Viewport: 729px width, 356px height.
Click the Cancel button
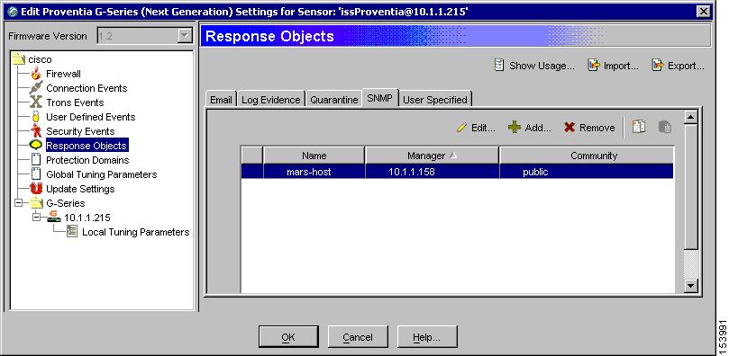(x=358, y=337)
